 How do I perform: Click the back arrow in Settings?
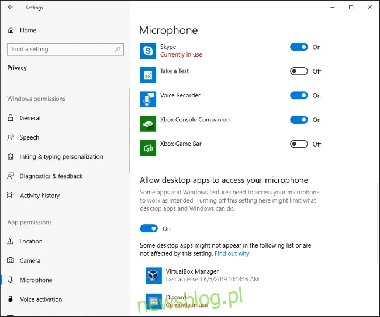11,7
